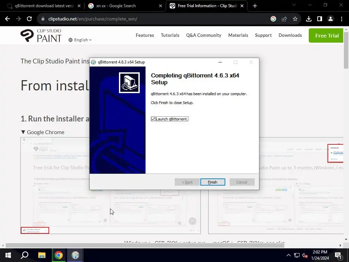Select the Free Trial Information tab

click(207, 6)
